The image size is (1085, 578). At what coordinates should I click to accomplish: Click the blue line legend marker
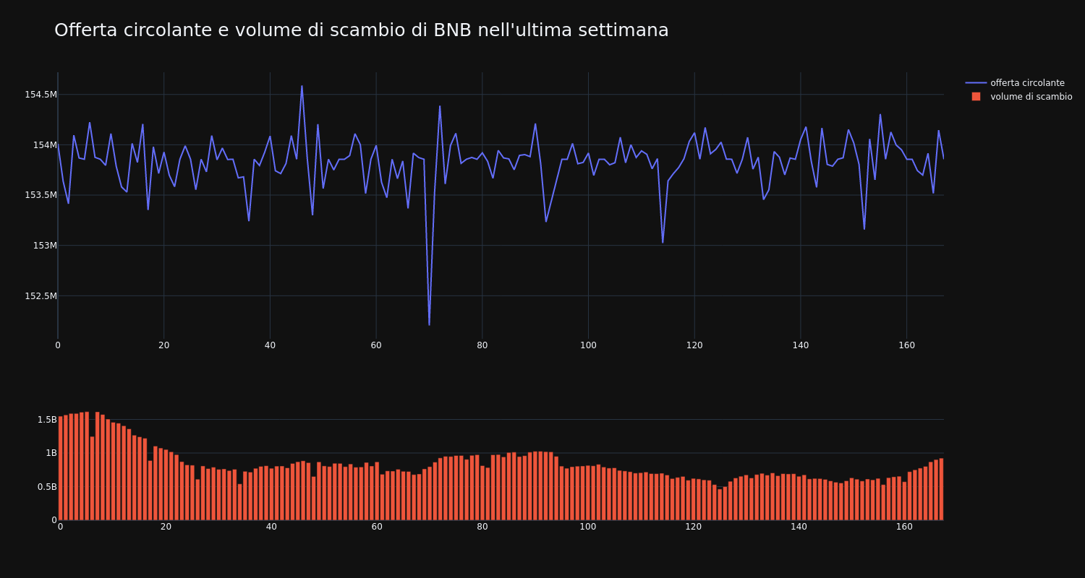[x=976, y=83]
